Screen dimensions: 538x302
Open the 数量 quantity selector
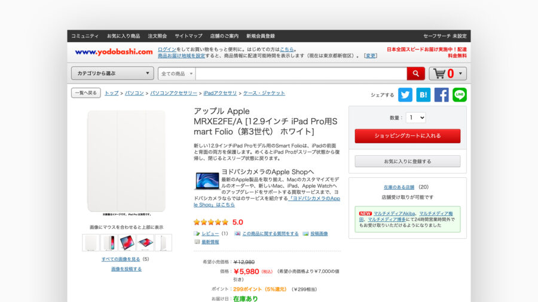[415, 118]
